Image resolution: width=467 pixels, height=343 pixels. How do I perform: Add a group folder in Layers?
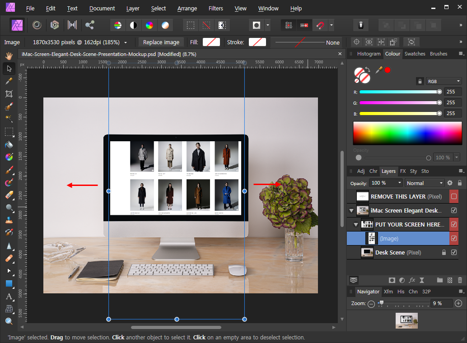(440, 280)
